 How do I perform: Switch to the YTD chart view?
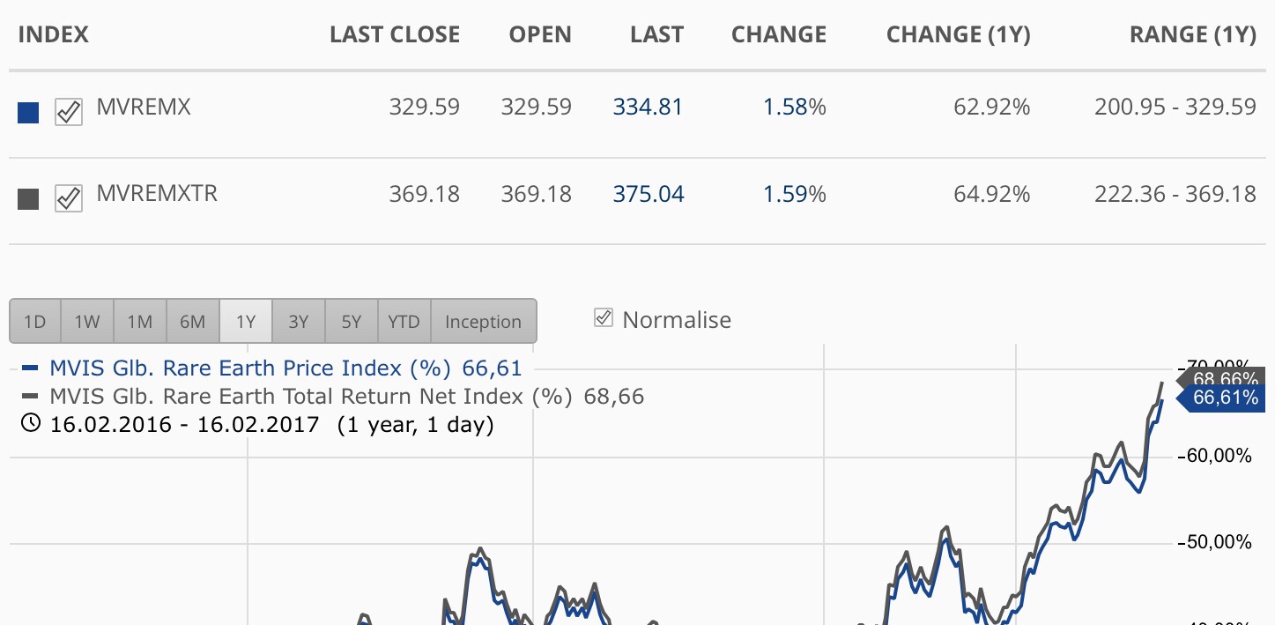pyautogui.click(x=404, y=321)
